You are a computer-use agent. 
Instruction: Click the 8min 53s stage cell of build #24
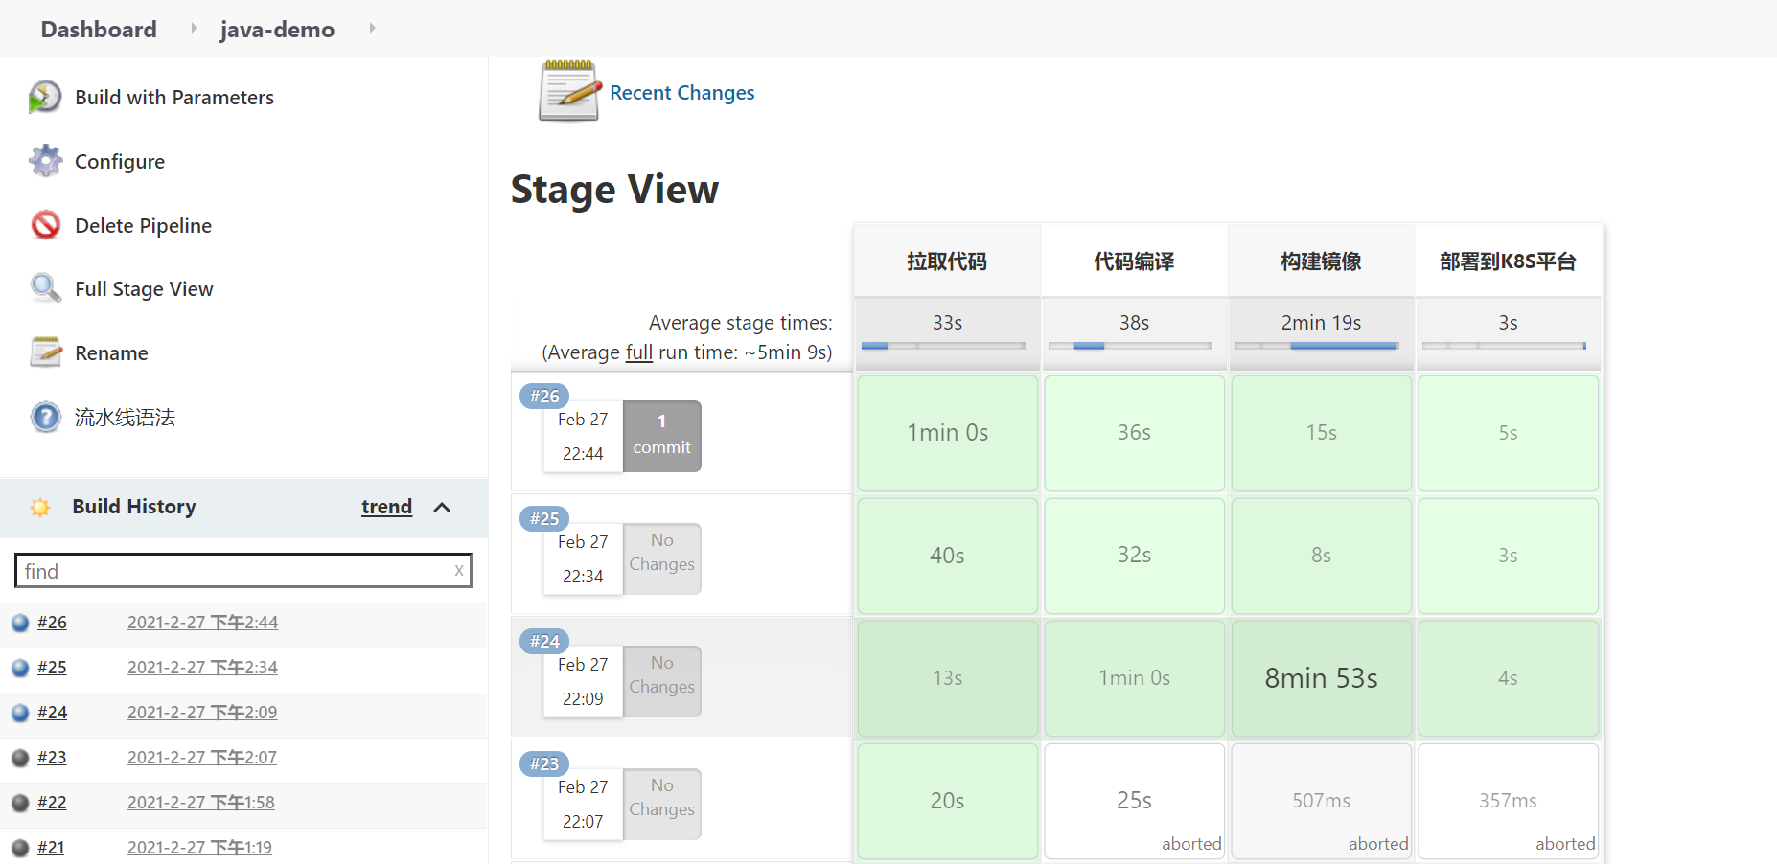[x=1321, y=678]
